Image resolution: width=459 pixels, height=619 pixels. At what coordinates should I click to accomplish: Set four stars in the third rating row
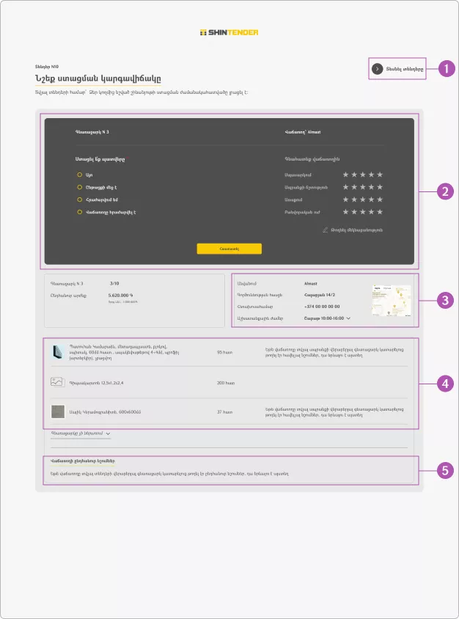click(371, 199)
